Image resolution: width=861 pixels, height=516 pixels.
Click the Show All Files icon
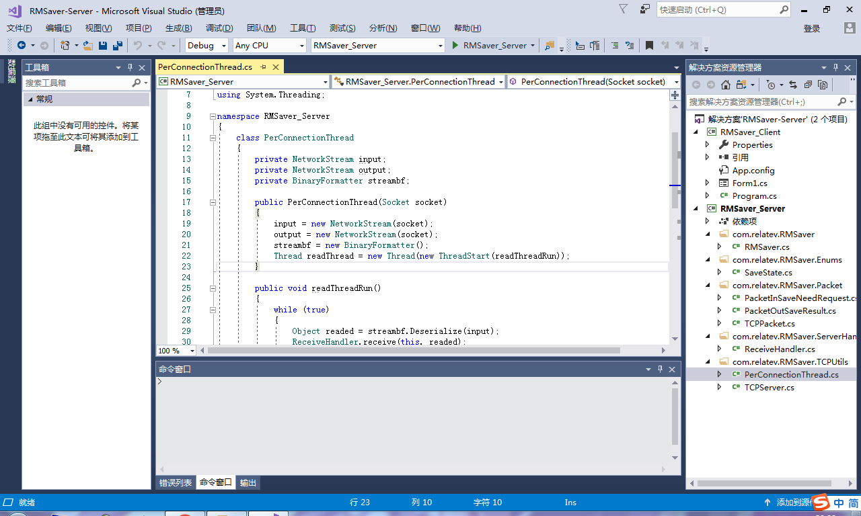[x=823, y=85]
